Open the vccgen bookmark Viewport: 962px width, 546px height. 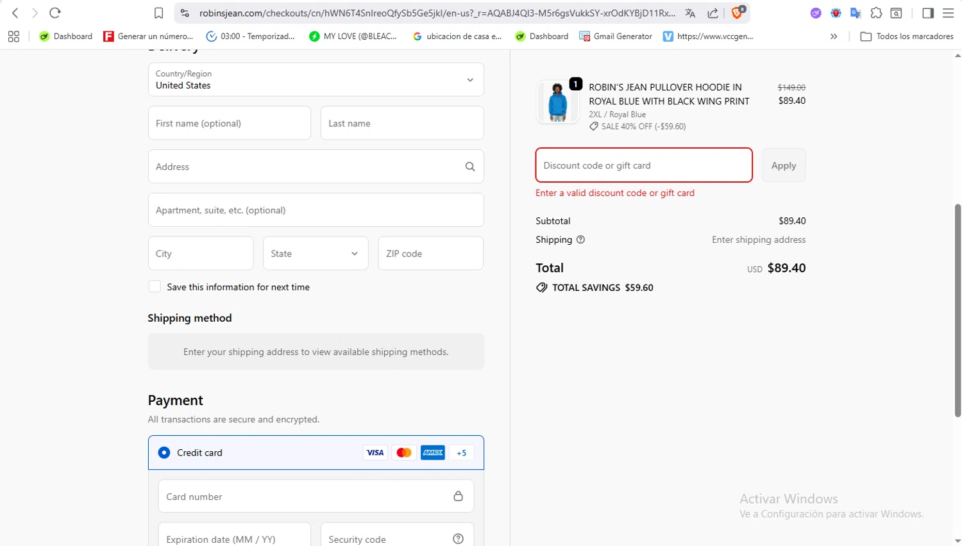(709, 37)
